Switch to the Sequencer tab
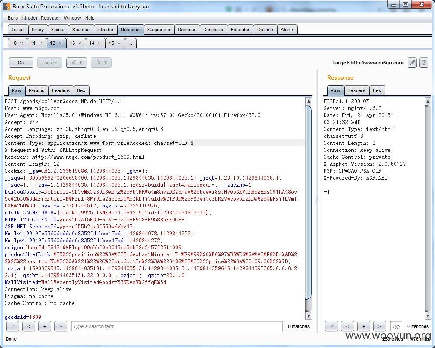Image resolution: width=435 pixels, height=348 pixels. tap(159, 30)
